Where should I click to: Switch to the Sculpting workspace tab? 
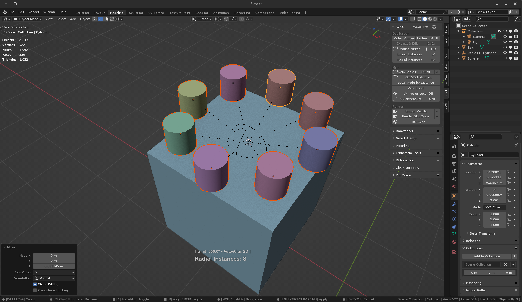pos(136,13)
